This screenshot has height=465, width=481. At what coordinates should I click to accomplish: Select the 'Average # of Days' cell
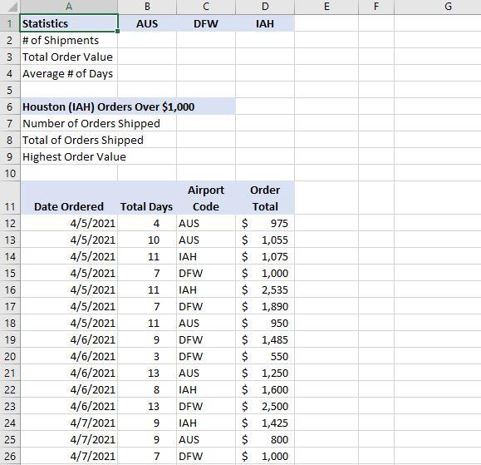point(69,73)
